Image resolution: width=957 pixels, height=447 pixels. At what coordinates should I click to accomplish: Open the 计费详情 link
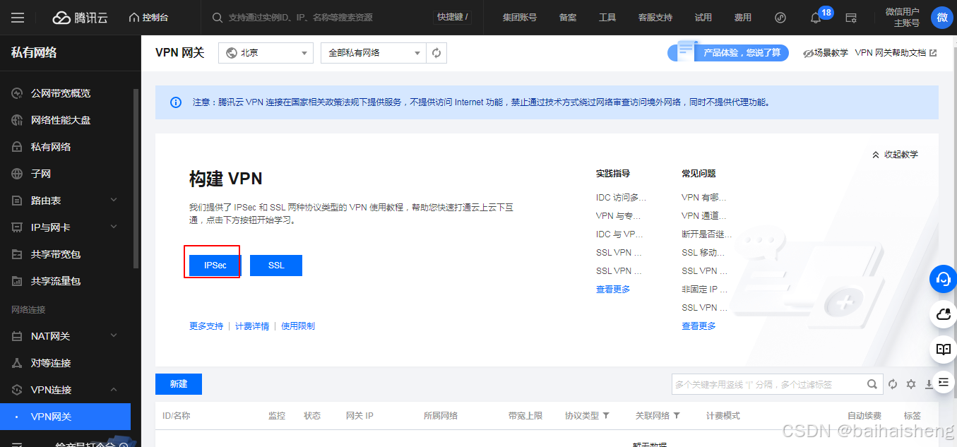point(252,326)
